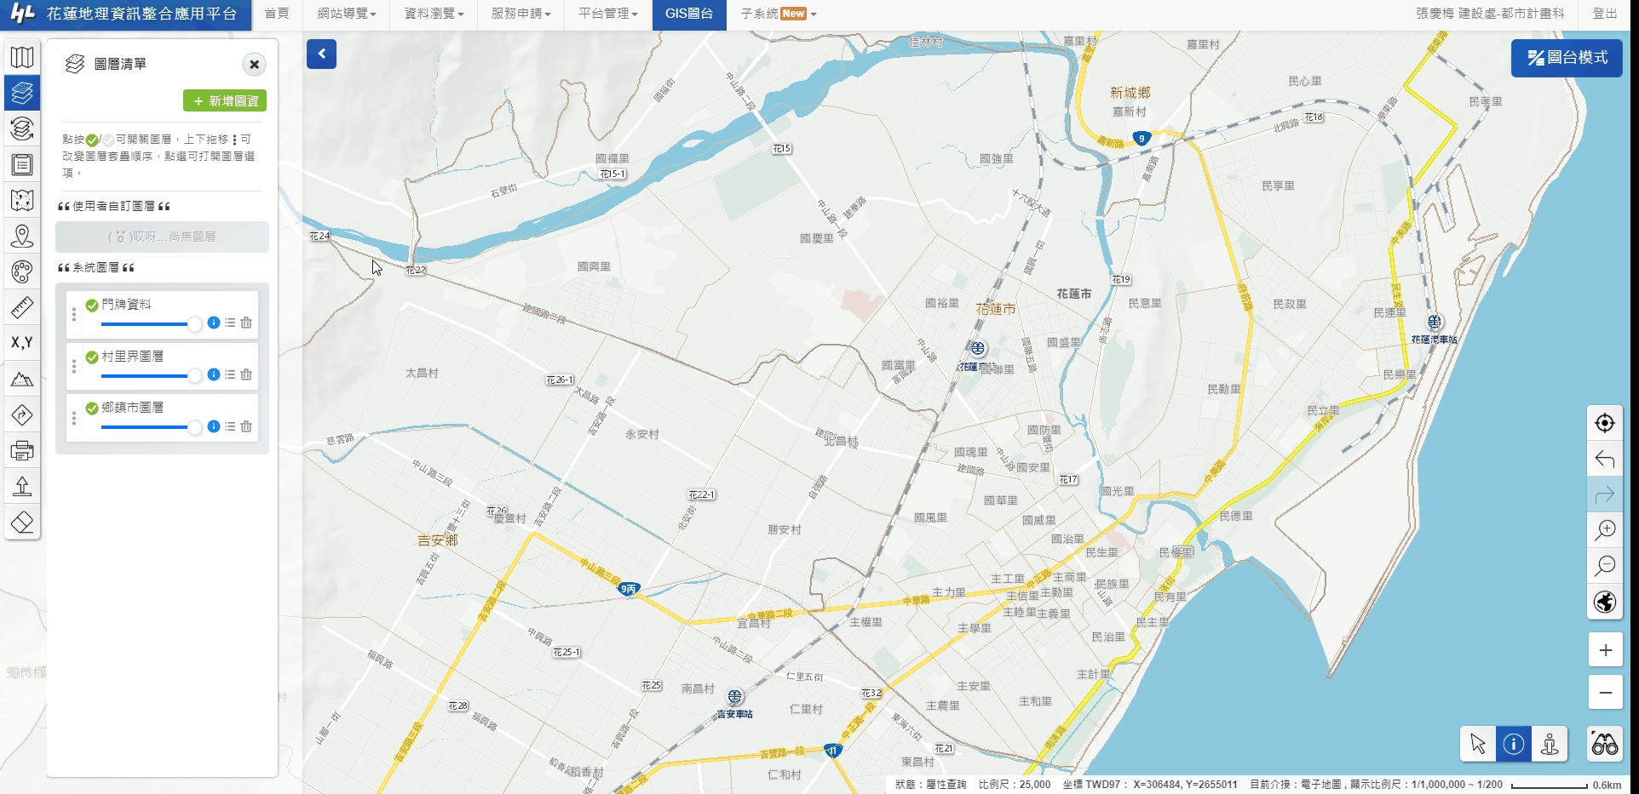Open the 資料瀏覽 dropdown menu
The width and height of the screenshot is (1639, 794).
point(434,14)
